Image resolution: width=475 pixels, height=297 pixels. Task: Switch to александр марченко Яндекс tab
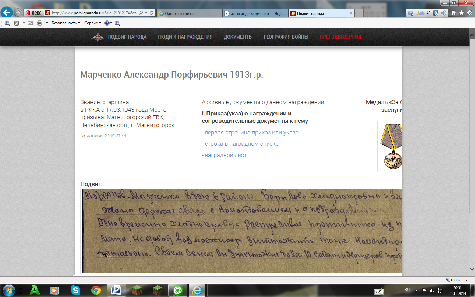(x=255, y=14)
